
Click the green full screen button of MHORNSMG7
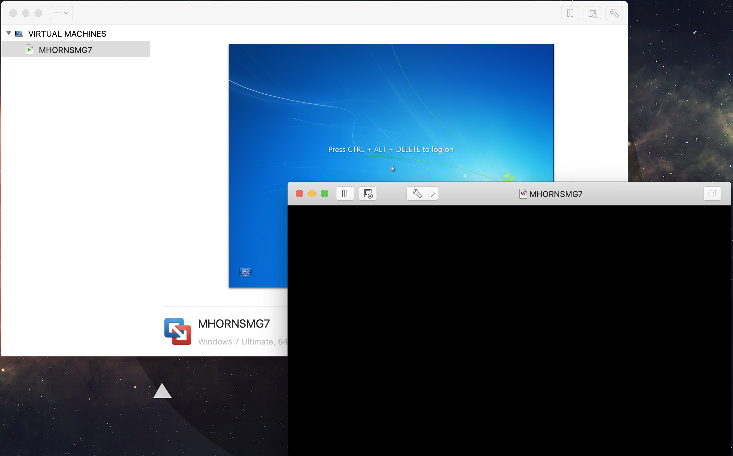[x=325, y=194]
